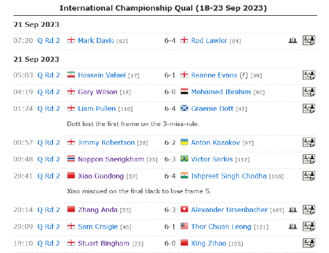Open match details icon for Noppon Saengkham match
The height and width of the screenshot is (253, 329).
click(x=309, y=159)
